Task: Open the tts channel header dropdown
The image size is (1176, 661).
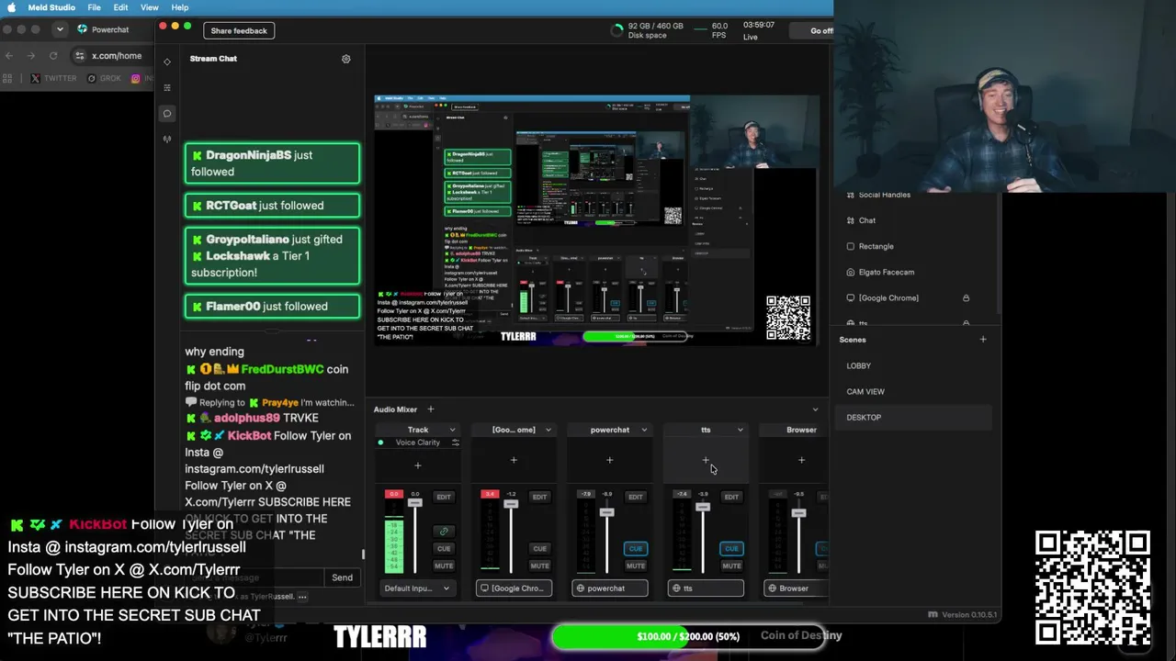Action: point(740,430)
